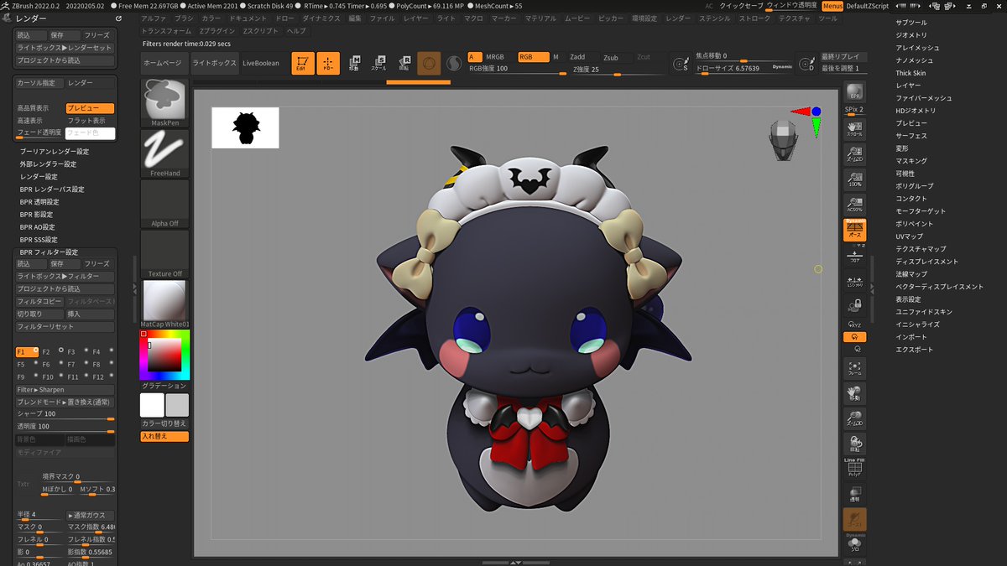Select the Scale (スケール) tool icon

(x=378, y=64)
